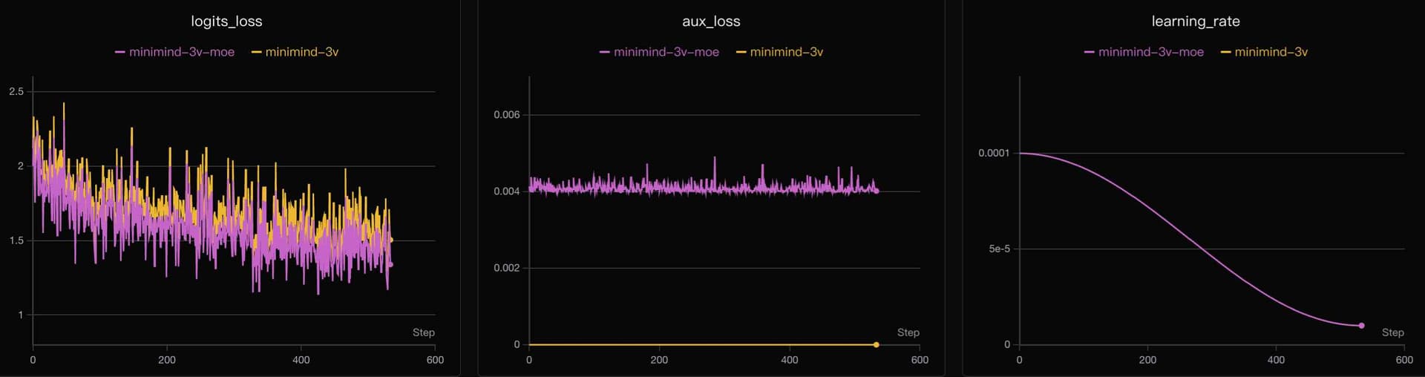The height and width of the screenshot is (377, 1425).
Task: Toggle minimind-3v-moe legend in learning_rate chart
Action: [1144, 52]
